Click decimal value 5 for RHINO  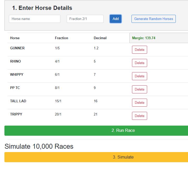pos(95,61)
